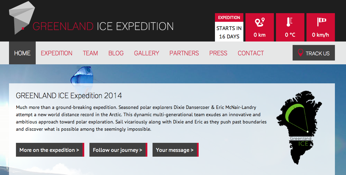
Task: Go to the Expedition menu page
Action: pyautogui.click(x=57, y=53)
